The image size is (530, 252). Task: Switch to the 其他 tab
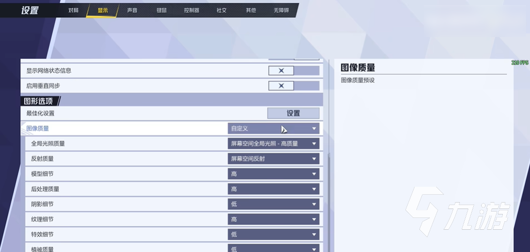click(x=251, y=10)
